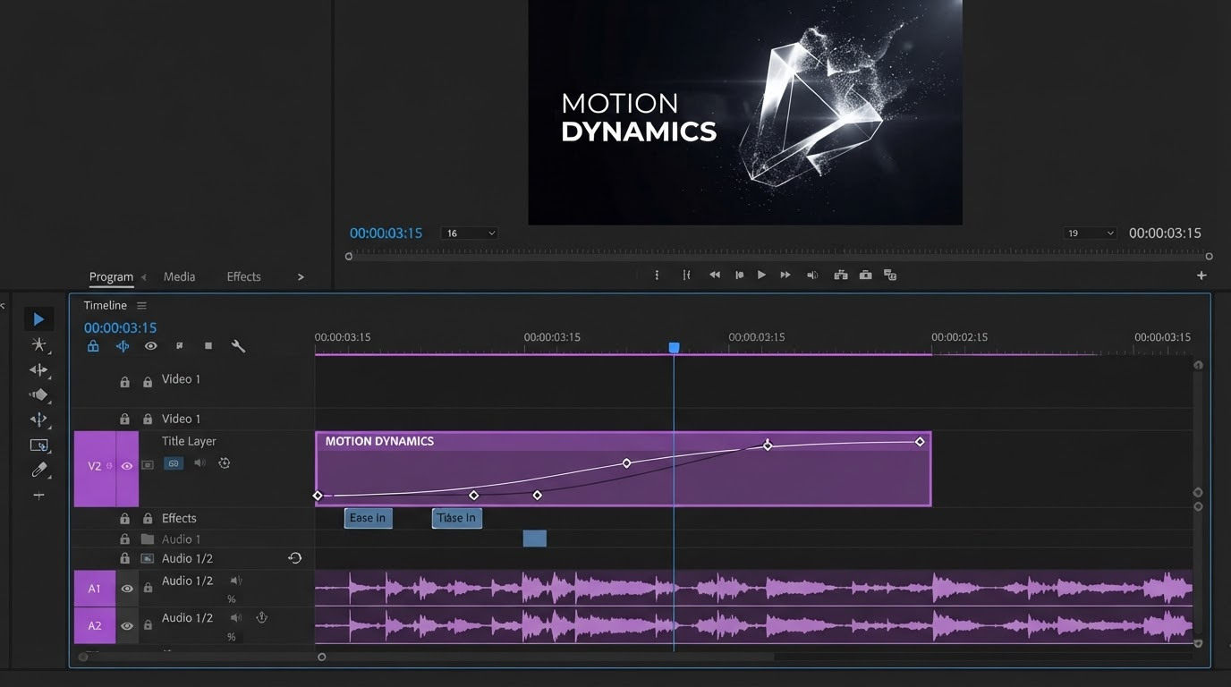Screen dimensions: 1231x687
Task: Open the Media tab
Action: [179, 277]
